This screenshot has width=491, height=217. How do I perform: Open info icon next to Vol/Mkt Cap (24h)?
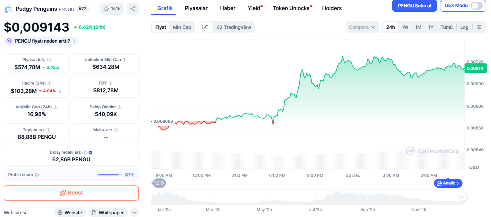(x=56, y=107)
